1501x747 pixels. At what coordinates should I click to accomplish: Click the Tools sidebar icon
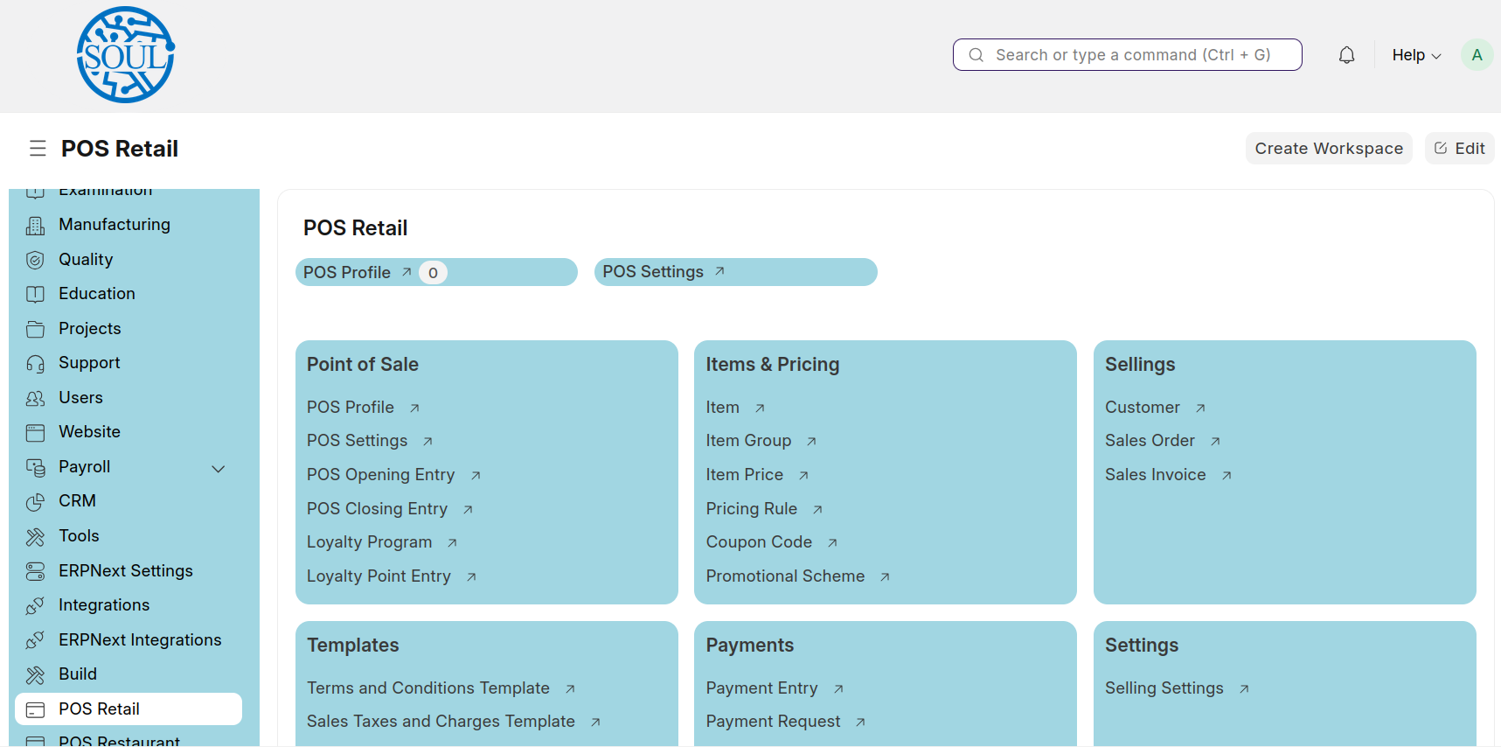pyautogui.click(x=35, y=536)
